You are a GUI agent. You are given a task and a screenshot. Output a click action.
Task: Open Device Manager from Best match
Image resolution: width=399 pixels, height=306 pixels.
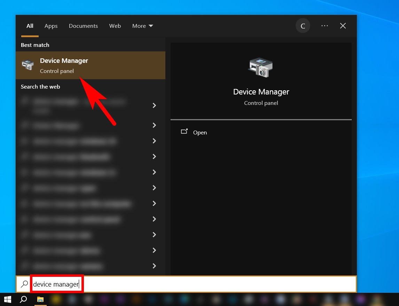[x=64, y=65]
